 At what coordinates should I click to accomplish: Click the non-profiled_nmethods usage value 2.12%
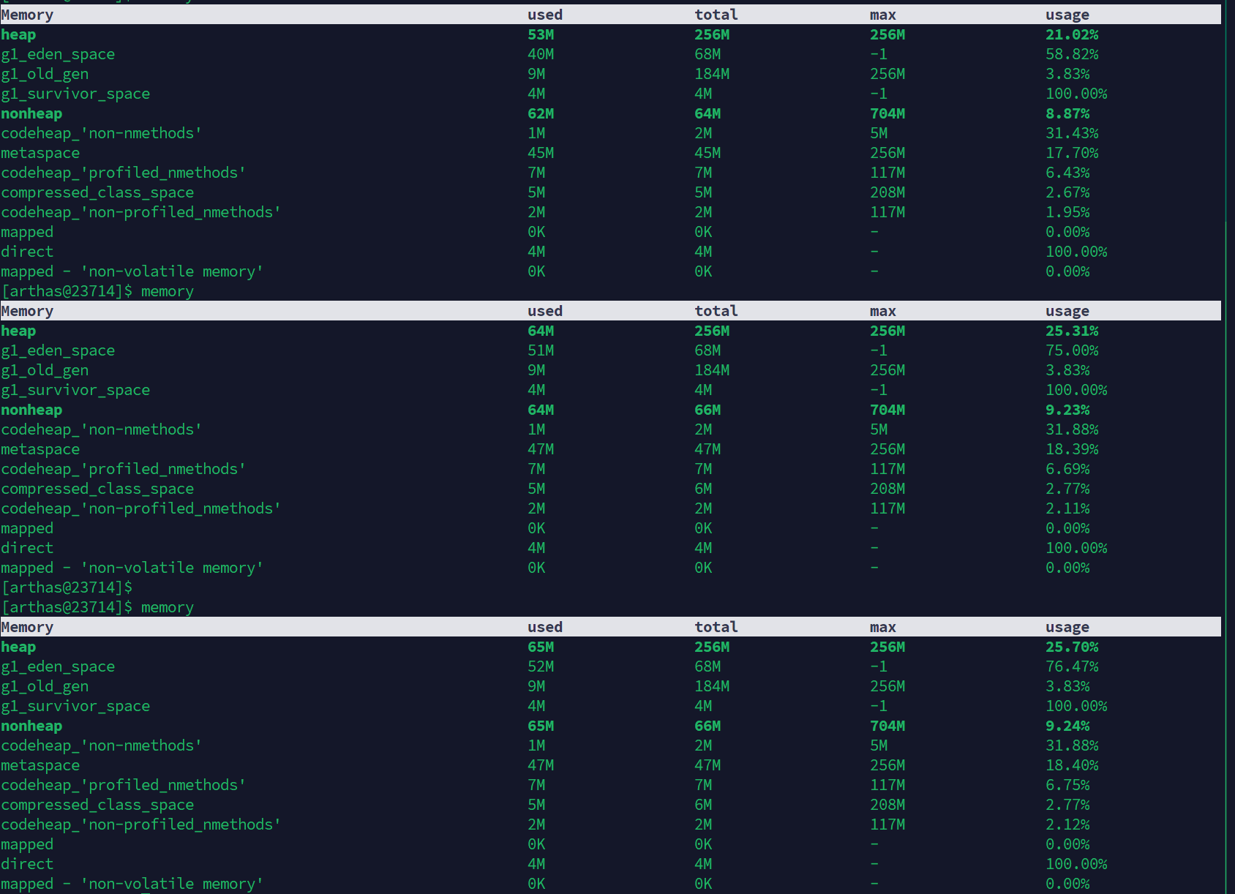coord(1067,824)
